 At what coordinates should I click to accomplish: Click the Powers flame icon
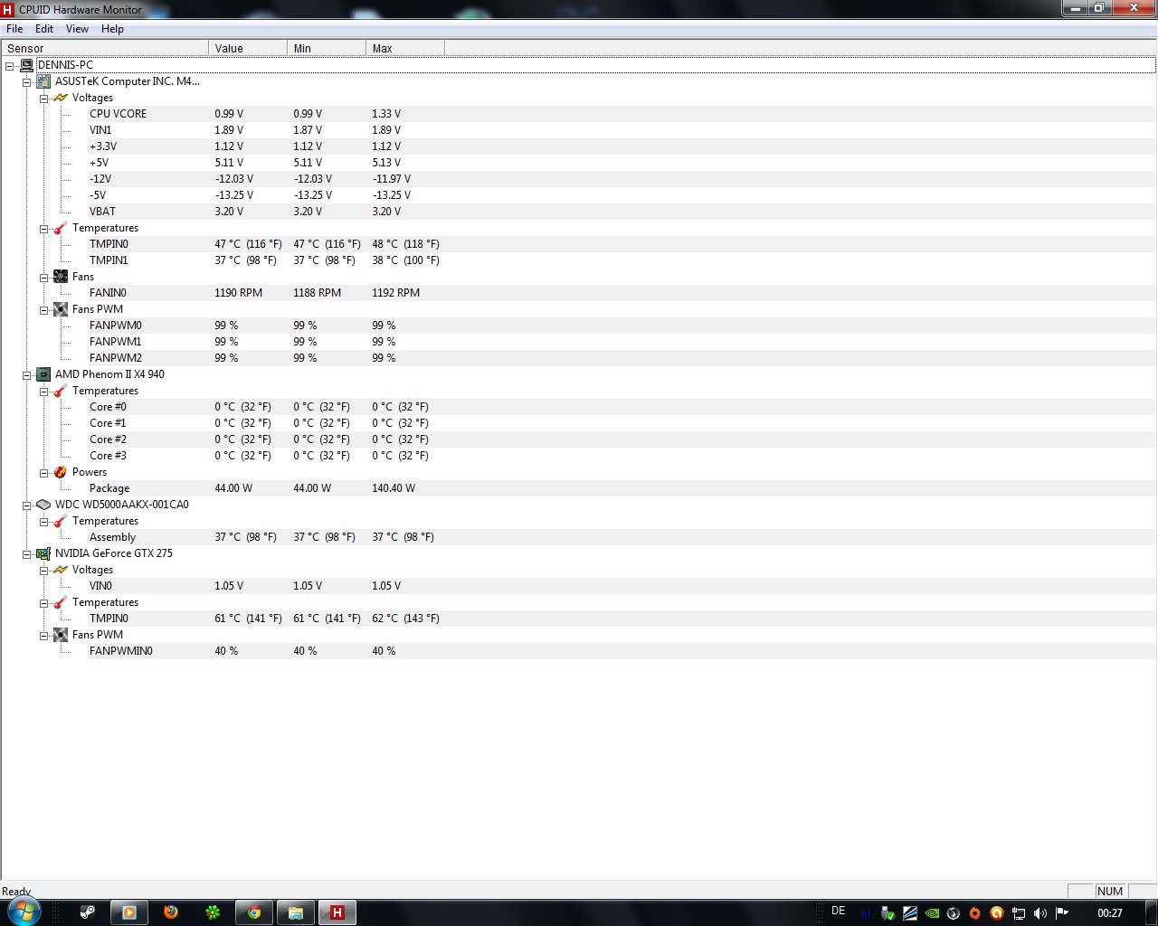[61, 472]
